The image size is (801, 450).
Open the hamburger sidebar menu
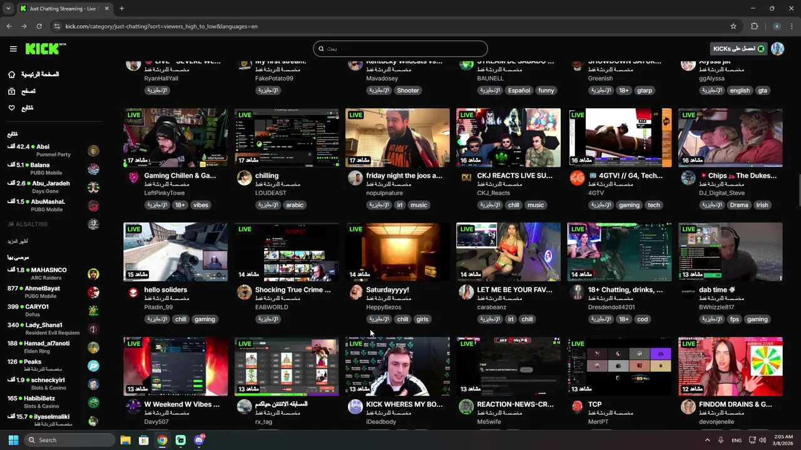click(x=13, y=49)
